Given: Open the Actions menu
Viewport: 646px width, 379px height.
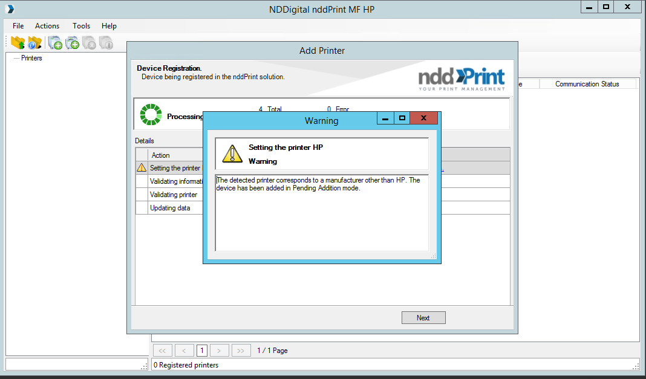Looking at the screenshot, I should coord(47,26).
